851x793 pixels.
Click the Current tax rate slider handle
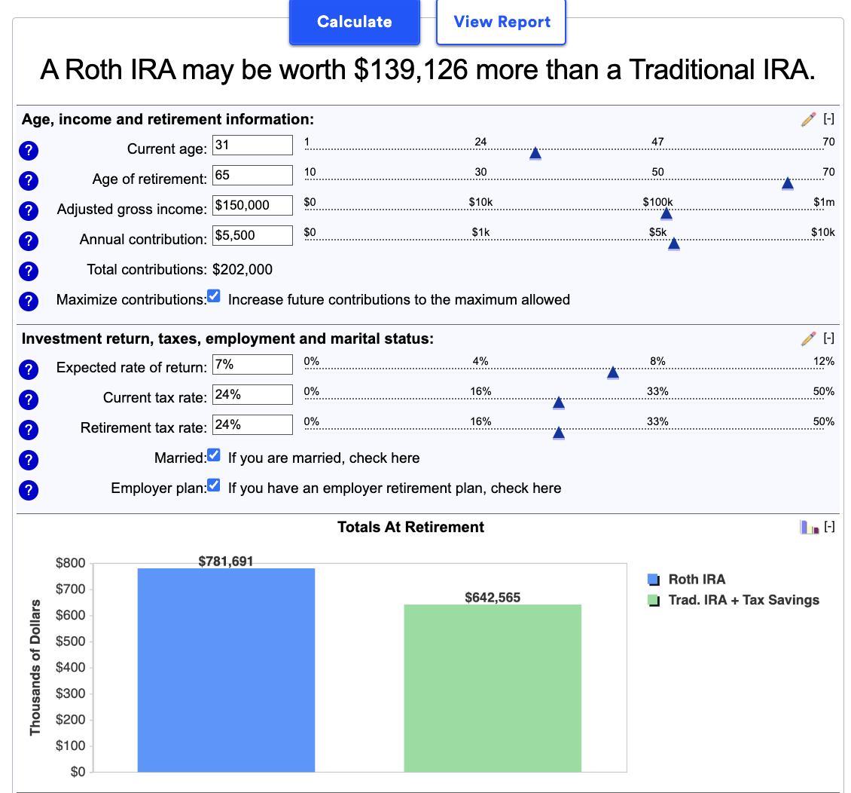click(559, 403)
